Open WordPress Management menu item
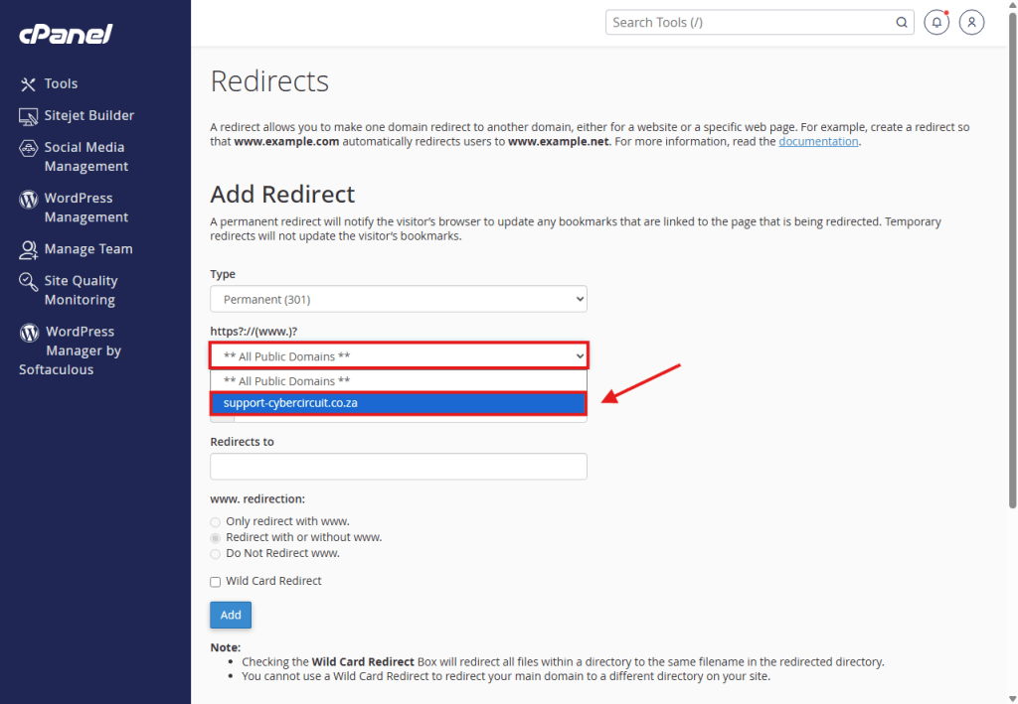Screen dimensions: 1018x704 tap(85, 208)
